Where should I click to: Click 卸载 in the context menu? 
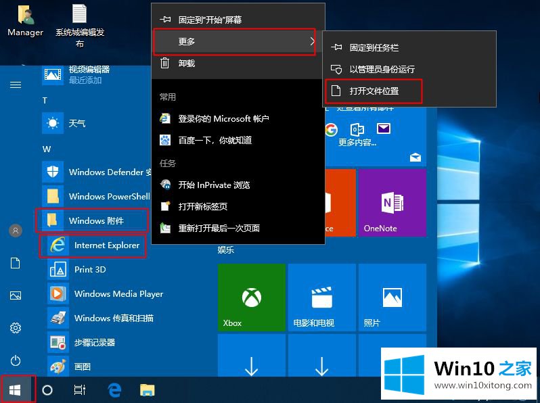186,63
